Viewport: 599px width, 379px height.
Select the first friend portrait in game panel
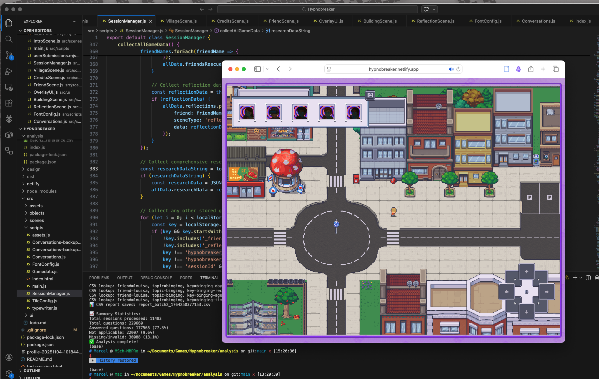[x=247, y=112]
